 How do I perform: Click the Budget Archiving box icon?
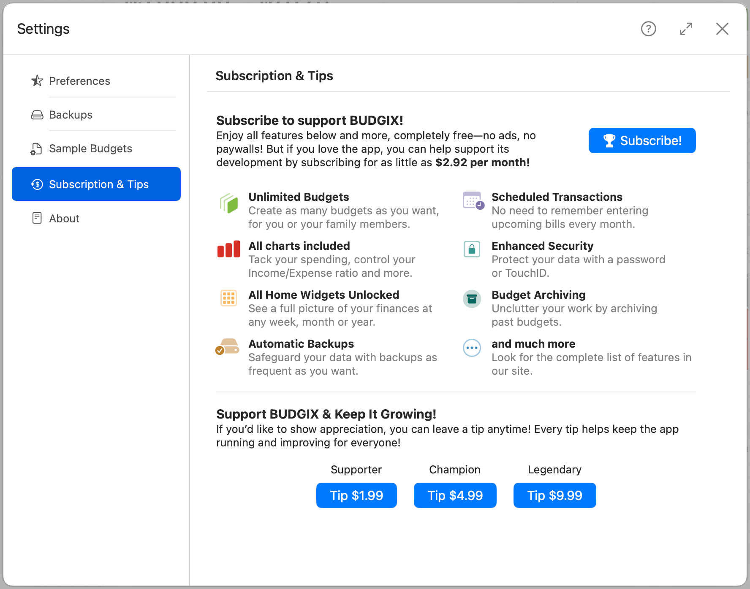472,299
